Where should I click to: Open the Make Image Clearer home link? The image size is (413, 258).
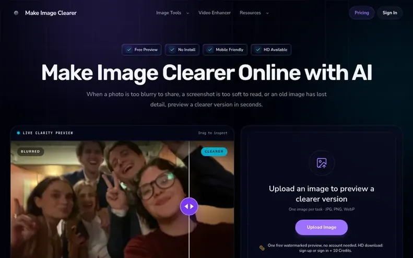pos(51,13)
